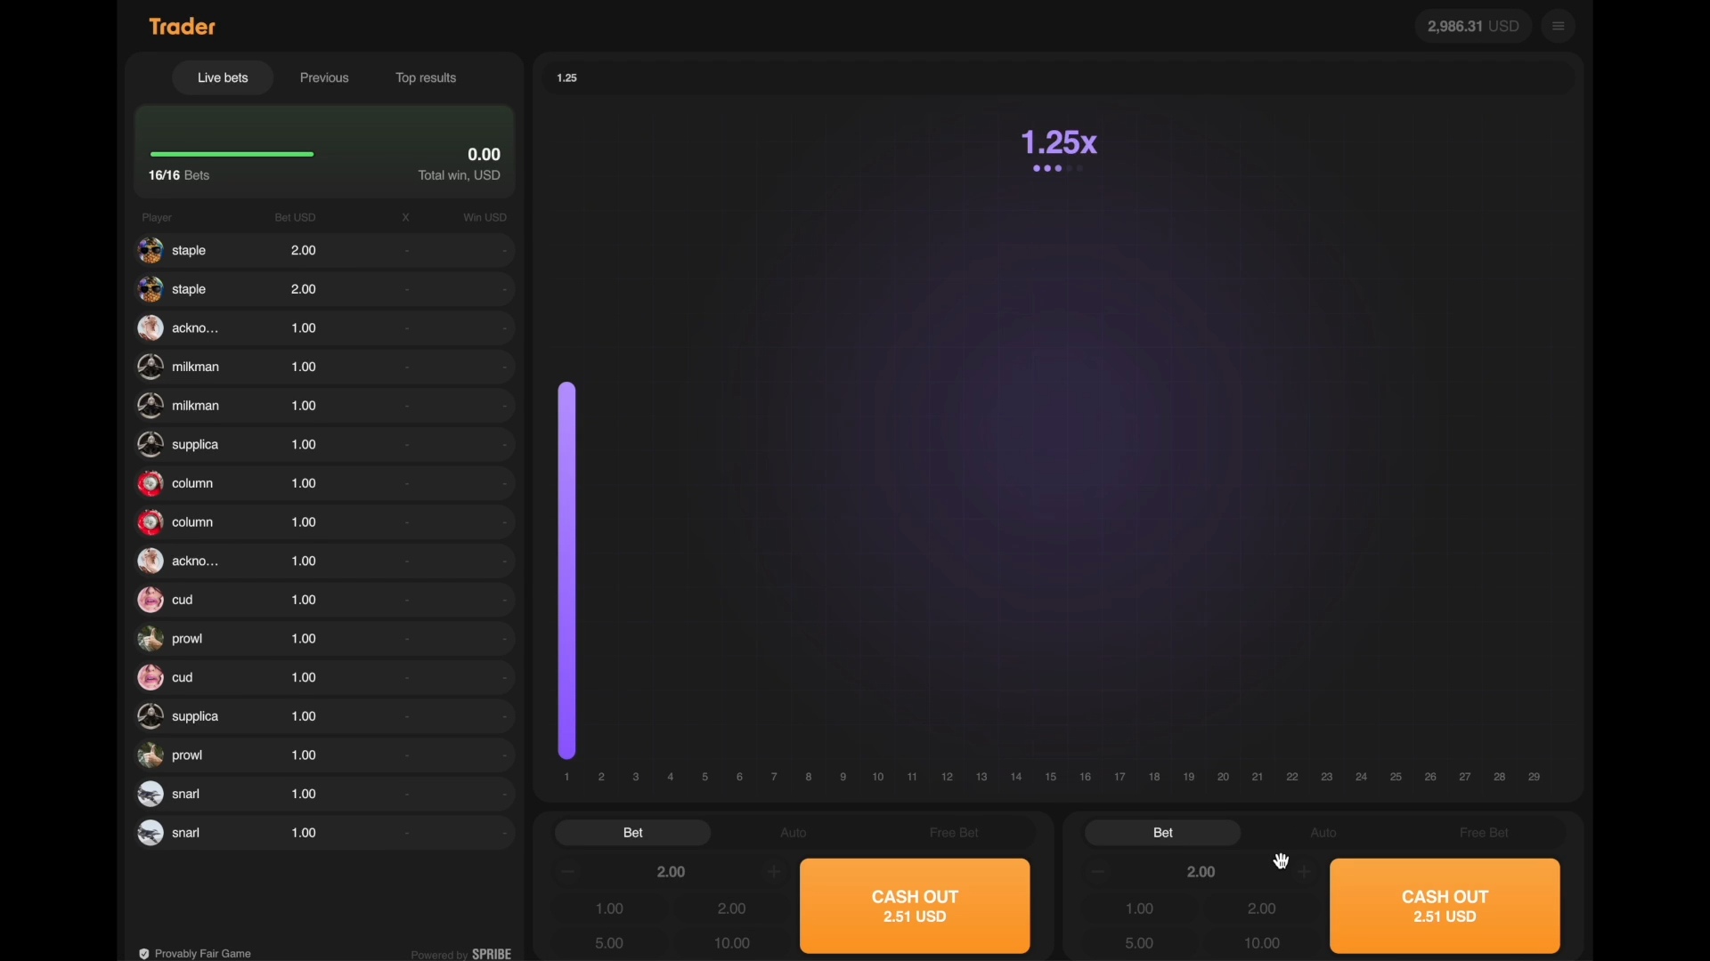Open the Top results tab
1710x961 pixels.
tap(425, 77)
